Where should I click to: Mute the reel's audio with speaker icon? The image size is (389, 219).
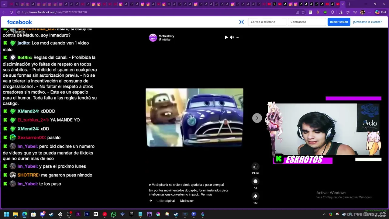point(232,37)
